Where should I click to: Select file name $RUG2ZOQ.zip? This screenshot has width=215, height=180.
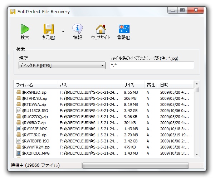click(x=35, y=117)
